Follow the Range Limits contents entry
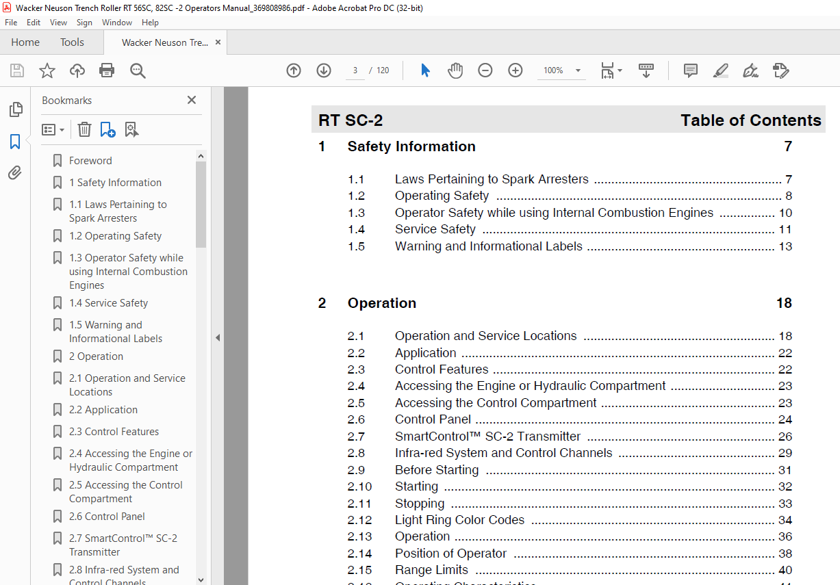840x585 pixels. 431,570
